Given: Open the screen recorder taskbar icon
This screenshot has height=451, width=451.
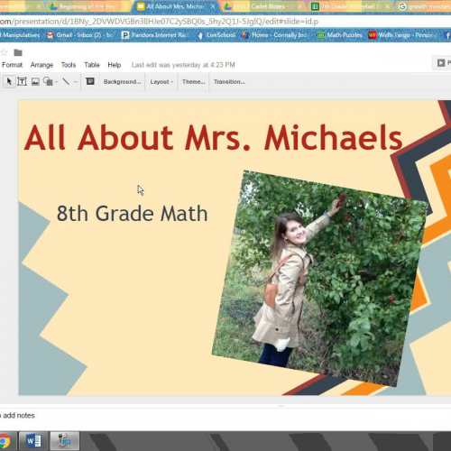Looking at the screenshot, I should coord(64,441).
